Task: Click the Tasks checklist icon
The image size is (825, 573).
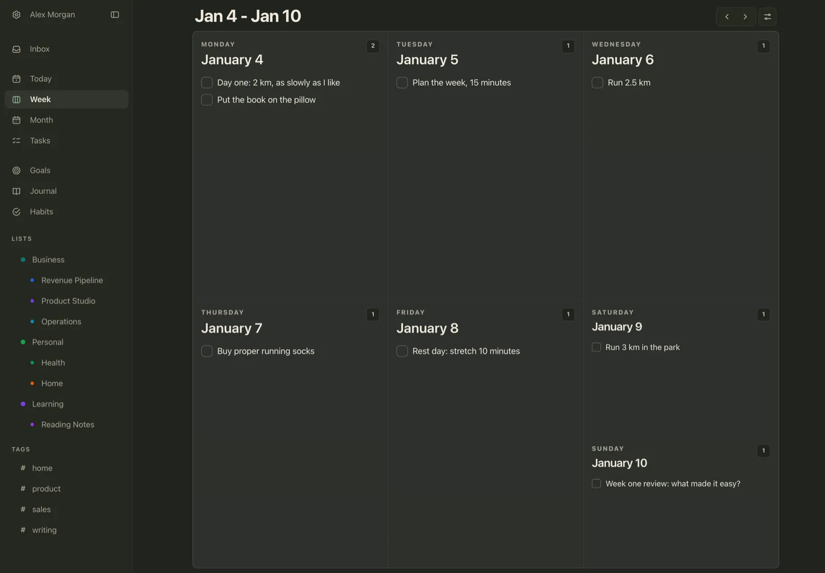Action: pos(16,141)
